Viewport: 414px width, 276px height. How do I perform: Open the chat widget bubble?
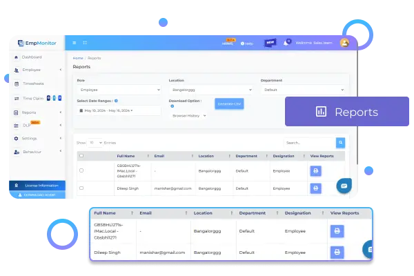[x=344, y=185]
